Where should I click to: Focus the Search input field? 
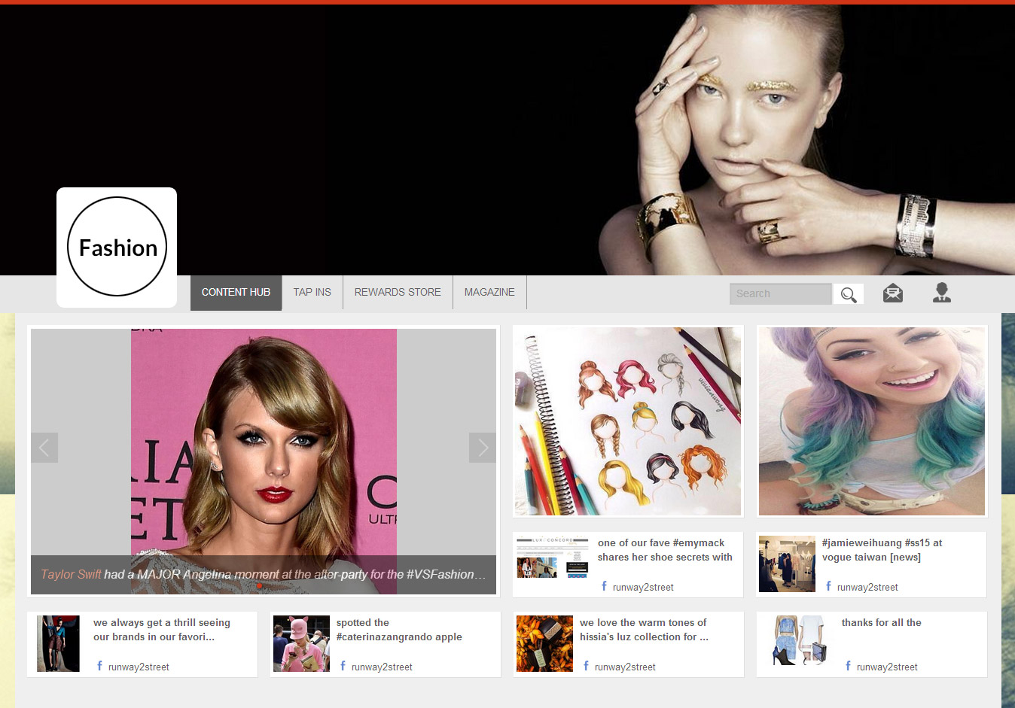pos(781,294)
